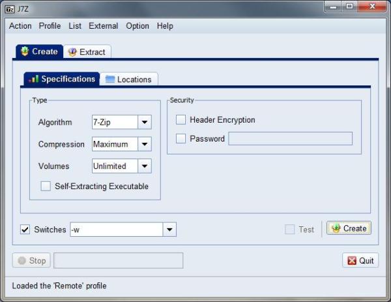Expand the Volumes Unlimited dropdown
Screen dimensions: 391x302
pos(145,166)
